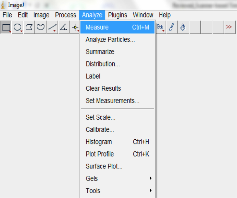Click the empty toolbar slot after the Flood Fill tool
Image resolution: width=237 pixels, height=198 pixels.
195,27
